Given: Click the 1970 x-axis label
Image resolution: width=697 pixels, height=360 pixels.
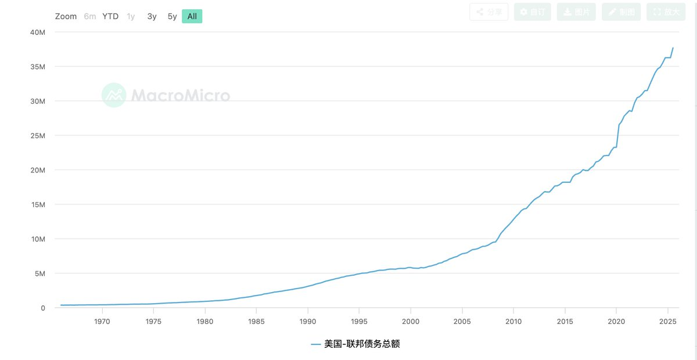Looking at the screenshot, I should tap(102, 321).
